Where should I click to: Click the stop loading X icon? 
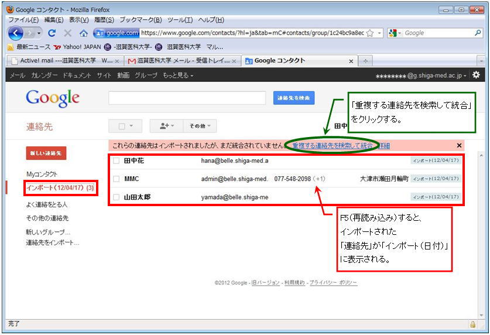click(x=67, y=33)
